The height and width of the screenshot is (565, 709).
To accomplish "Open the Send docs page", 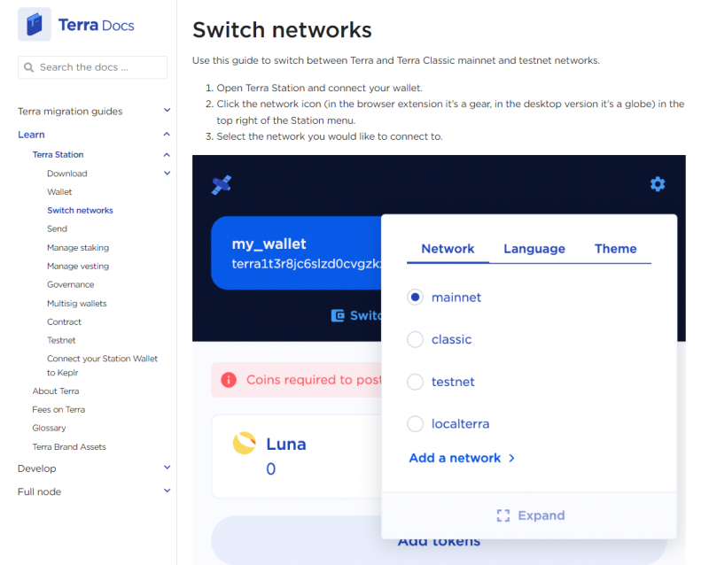I will (x=57, y=229).
